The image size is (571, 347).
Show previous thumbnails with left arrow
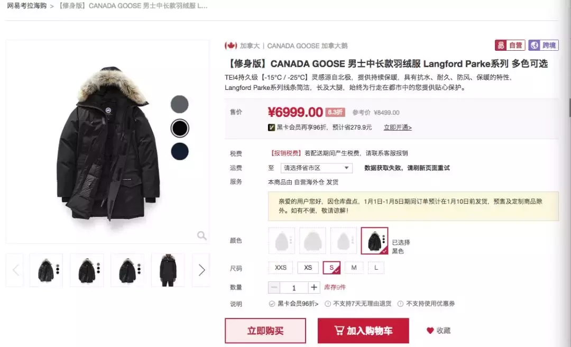point(15,270)
